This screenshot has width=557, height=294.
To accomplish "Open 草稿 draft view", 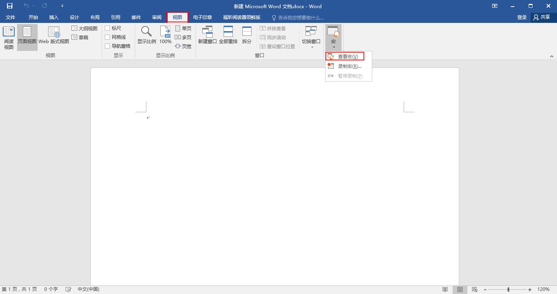I will pyautogui.click(x=82, y=37).
